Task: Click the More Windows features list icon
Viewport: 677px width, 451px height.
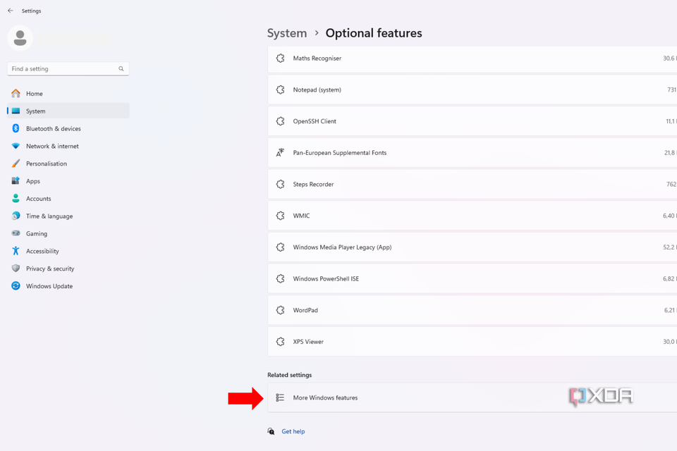Action: pos(280,397)
